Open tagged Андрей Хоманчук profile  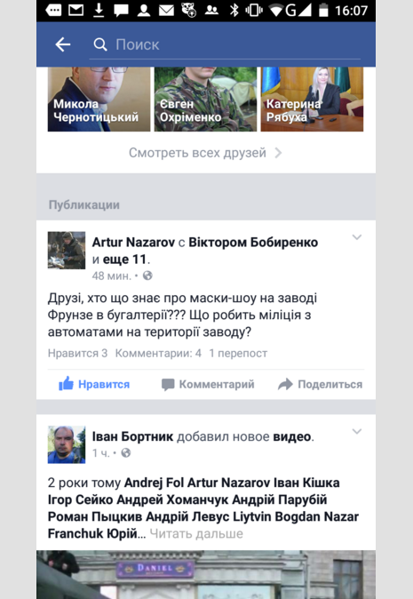[172, 499]
